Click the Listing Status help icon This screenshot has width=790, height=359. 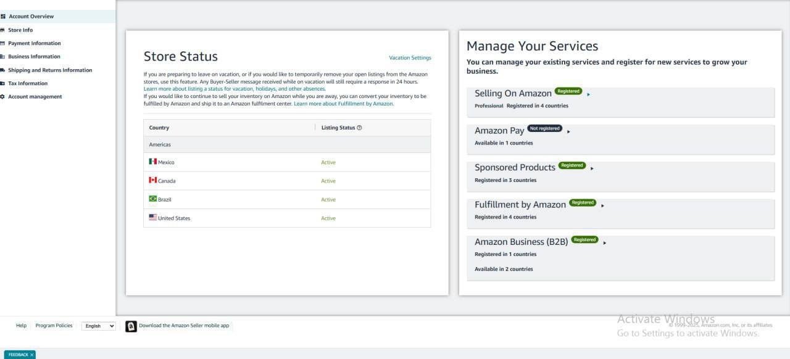click(359, 128)
